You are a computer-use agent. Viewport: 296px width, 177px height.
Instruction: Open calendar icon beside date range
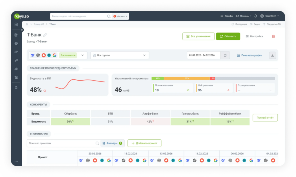click(225, 55)
